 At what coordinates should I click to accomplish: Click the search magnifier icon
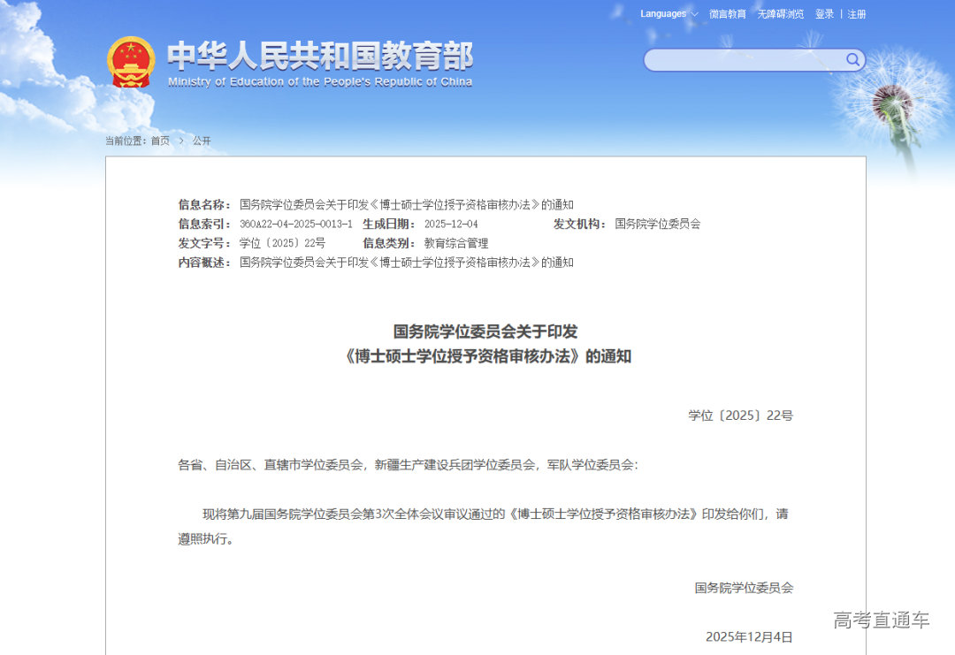(x=852, y=59)
